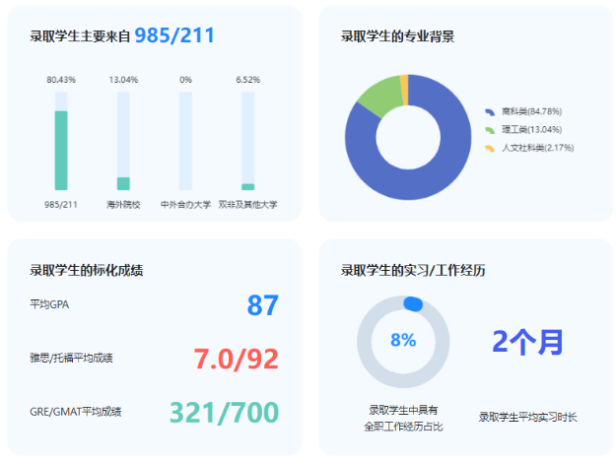Click the 录取学生平均实习时长 caption
The width and height of the screenshot is (616, 463).
(527, 417)
